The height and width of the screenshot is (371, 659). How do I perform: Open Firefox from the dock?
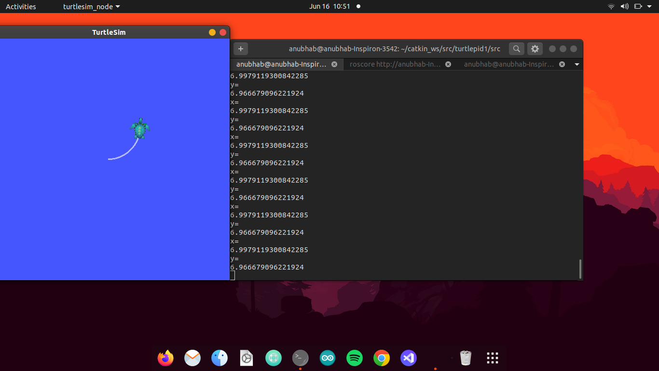165,358
